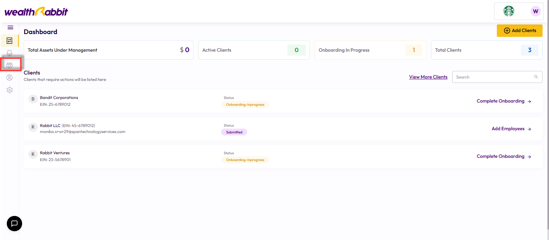Open the hamburger menu in sidebar
This screenshot has width=549, height=240.
[x=10, y=28]
